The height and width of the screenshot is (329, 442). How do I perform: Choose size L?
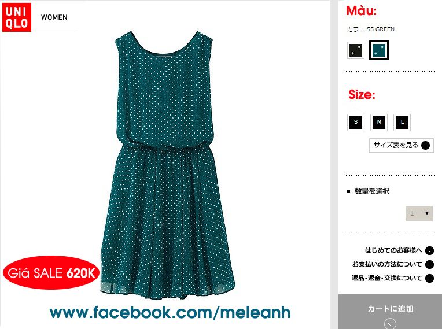point(402,123)
